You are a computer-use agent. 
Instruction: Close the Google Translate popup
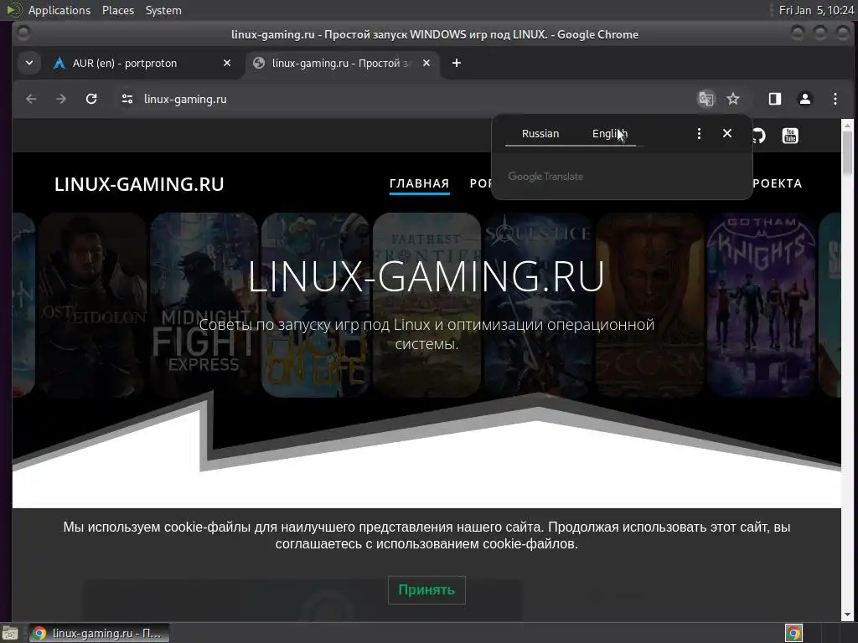click(x=727, y=133)
